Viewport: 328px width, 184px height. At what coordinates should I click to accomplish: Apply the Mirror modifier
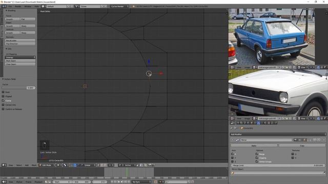tap(254, 145)
